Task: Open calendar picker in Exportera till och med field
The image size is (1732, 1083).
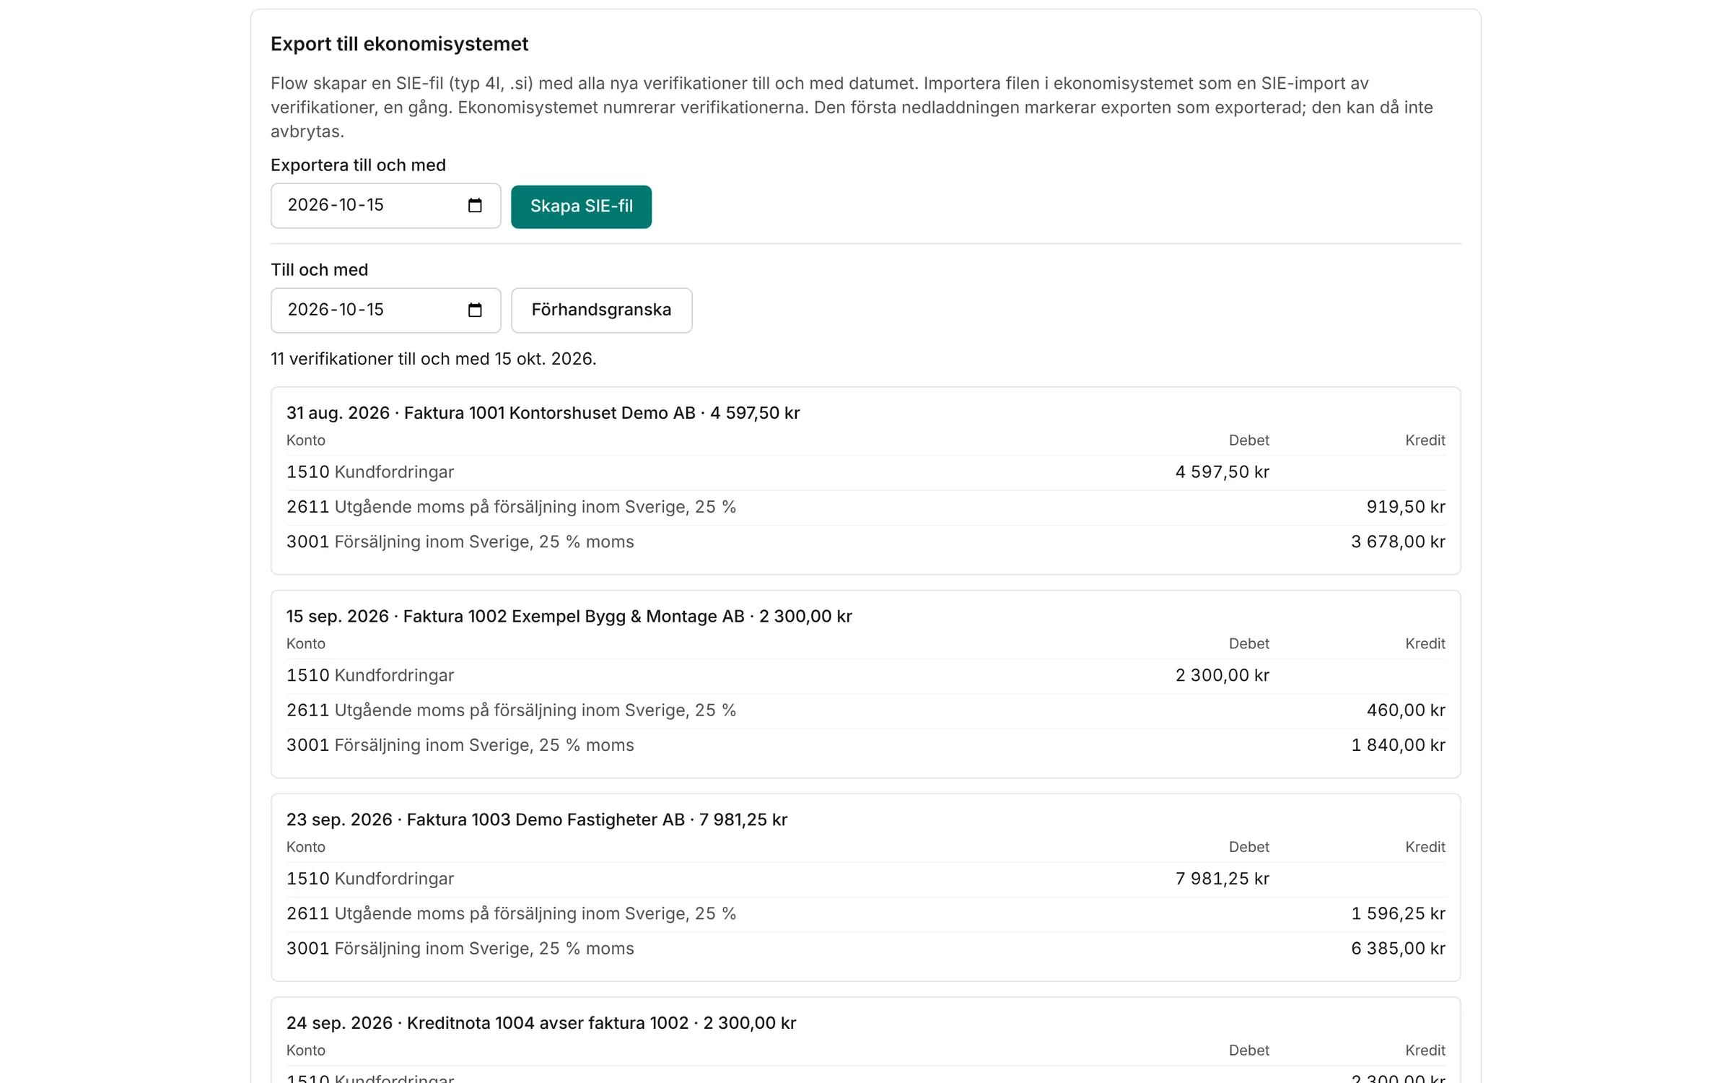Action: tap(474, 206)
